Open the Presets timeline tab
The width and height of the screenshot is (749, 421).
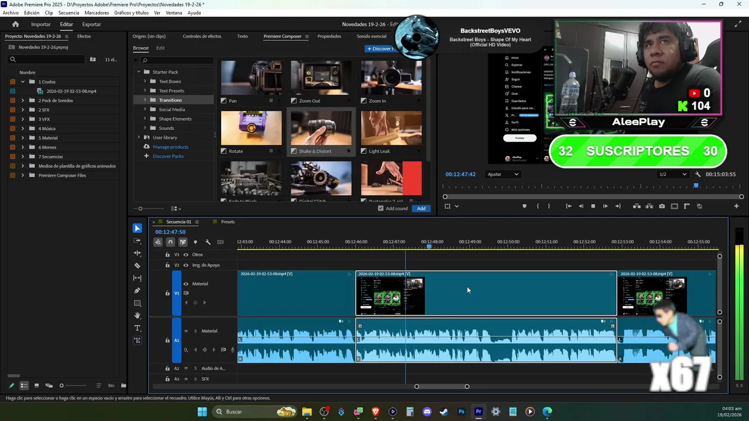click(228, 222)
